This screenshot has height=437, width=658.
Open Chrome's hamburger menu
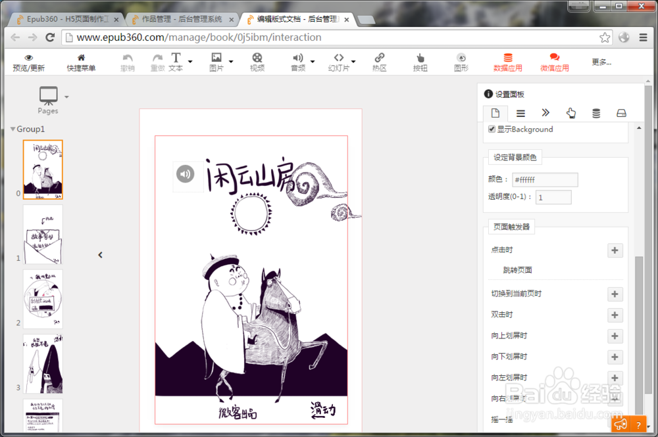point(643,37)
